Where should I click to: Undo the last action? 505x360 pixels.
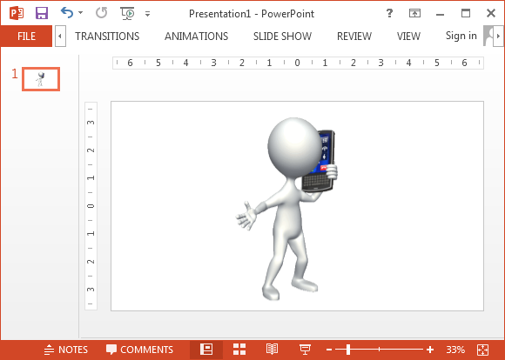click(67, 13)
